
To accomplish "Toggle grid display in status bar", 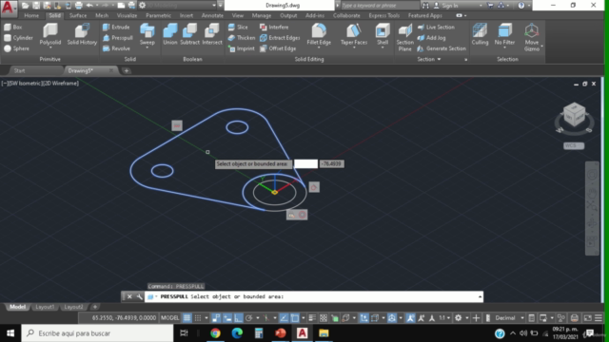I will 187,318.
